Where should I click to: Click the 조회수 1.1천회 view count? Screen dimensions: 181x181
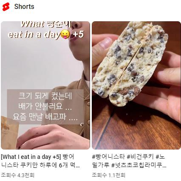109,175
